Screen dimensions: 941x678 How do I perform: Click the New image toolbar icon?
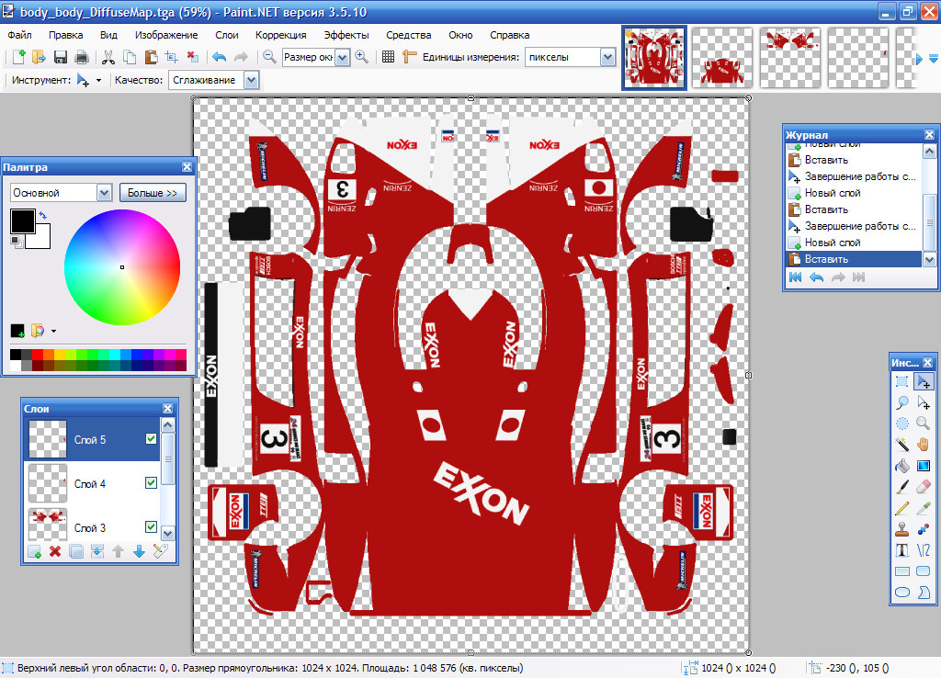tap(18, 57)
